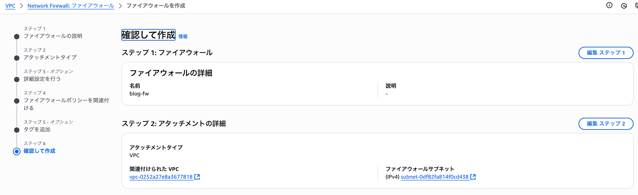Open the info panel icon in top bar
Screen dimensions: 638x195
[609, 5]
